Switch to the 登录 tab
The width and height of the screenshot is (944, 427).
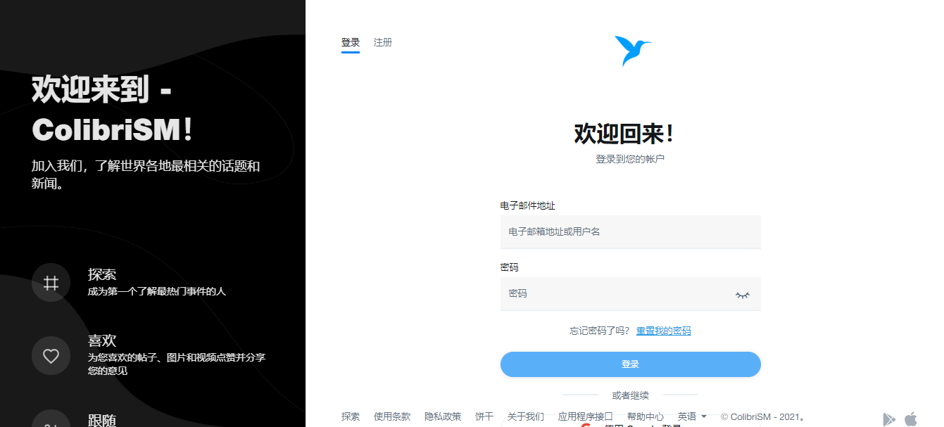351,42
